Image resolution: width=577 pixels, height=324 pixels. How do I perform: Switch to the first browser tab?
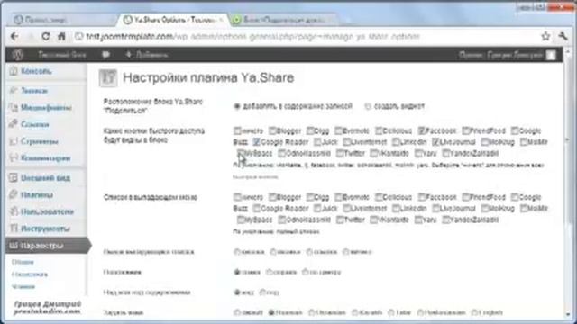coord(60,20)
